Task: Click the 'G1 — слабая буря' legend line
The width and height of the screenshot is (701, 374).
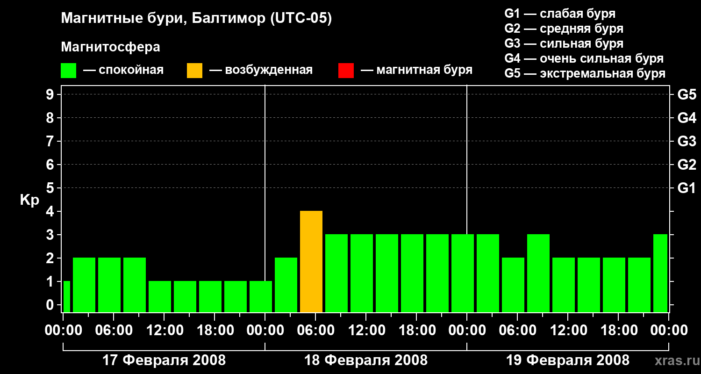Action: (x=560, y=14)
